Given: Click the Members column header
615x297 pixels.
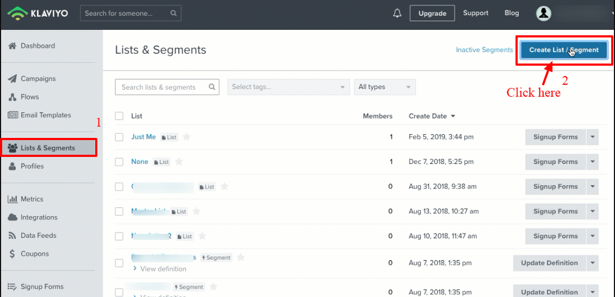Looking at the screenshot, I should point(377,116).
